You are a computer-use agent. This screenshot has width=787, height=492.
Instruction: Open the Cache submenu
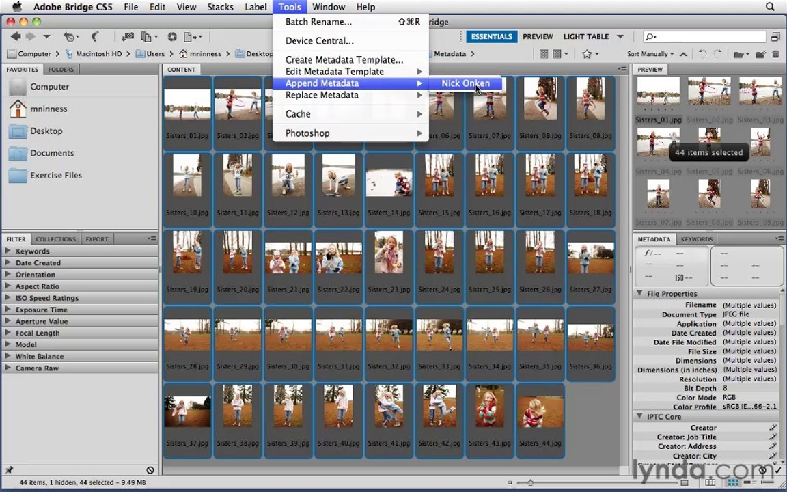tap(351, 114)
